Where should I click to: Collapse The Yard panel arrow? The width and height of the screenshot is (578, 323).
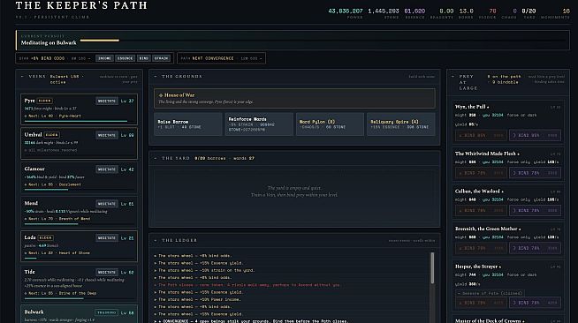(x=156, y=158)
